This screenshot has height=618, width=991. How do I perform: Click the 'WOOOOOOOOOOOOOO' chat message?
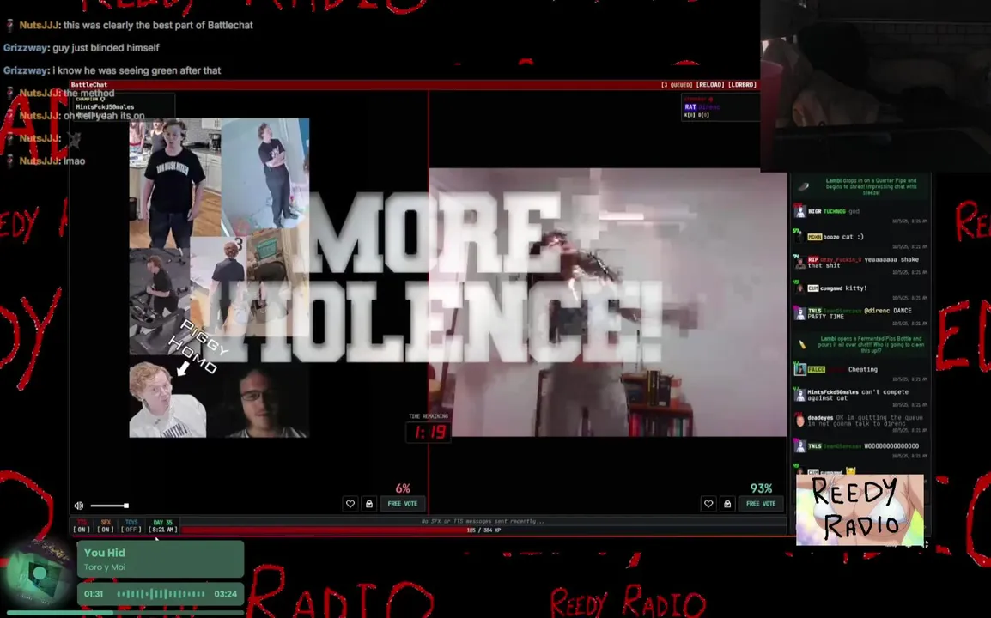pyautogui.click(x=891, y=446)
